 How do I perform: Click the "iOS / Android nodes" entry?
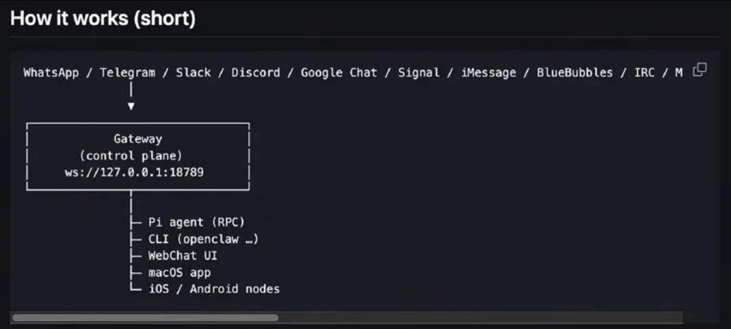pyautogui.click(x=214, y=289)
